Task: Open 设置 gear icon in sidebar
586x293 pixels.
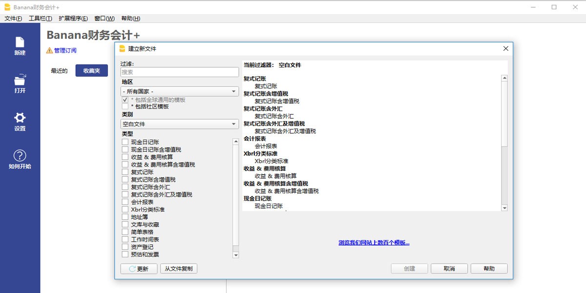Action: tap(20, 118)
